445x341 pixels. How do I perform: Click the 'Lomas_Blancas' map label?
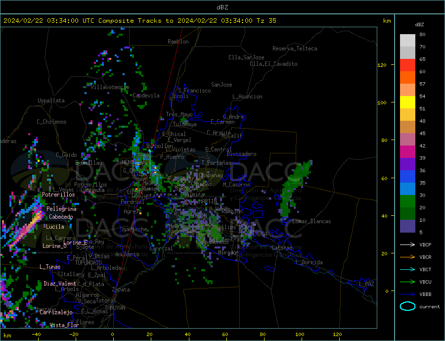click(311, 221)
